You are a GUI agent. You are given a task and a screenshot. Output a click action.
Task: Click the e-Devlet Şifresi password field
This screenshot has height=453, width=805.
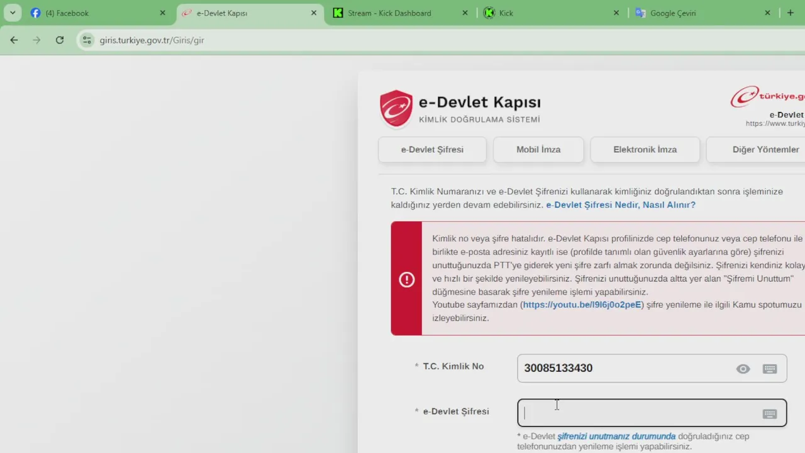coord(652,413)
